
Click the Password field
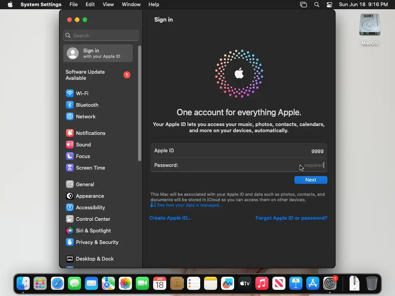(239, 165)
